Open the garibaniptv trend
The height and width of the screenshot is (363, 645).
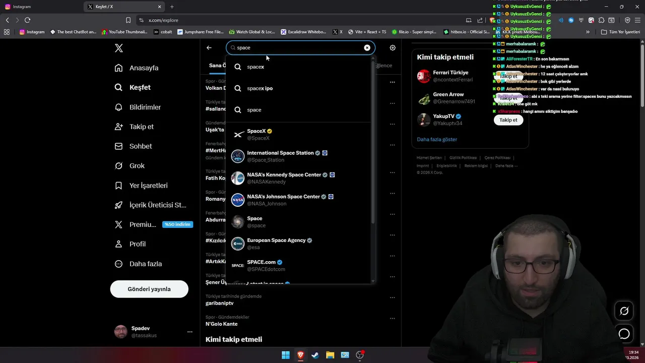(219, 303)
